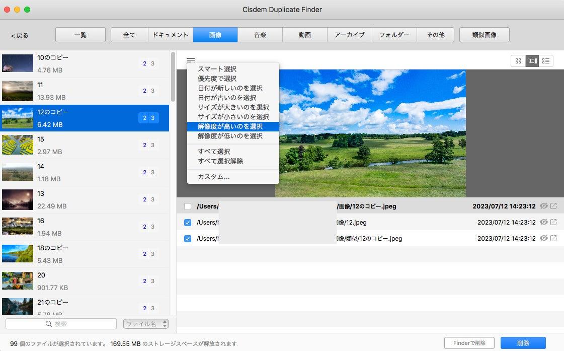Open the ファイル名 sort dropdown
The width and height of the screenshot is (564, 351).
tap(146, 324)
